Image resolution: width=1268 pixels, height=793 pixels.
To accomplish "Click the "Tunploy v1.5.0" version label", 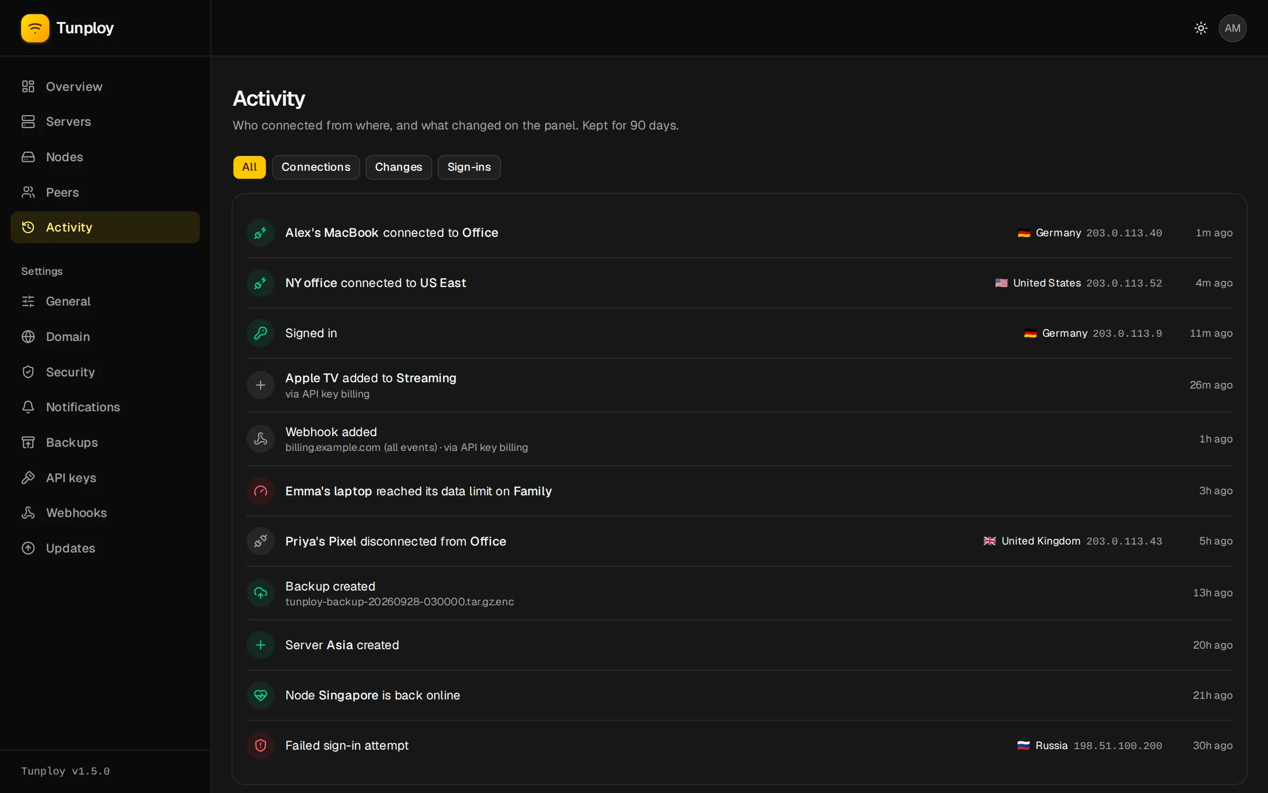I will [x=66, y=771].
